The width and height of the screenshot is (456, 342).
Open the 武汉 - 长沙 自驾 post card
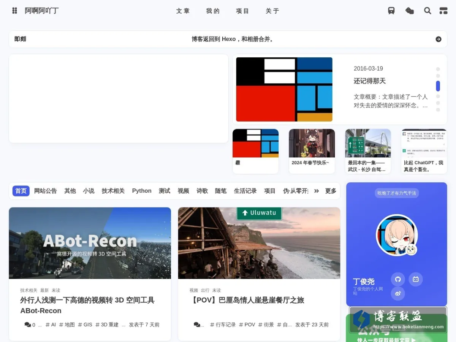pyautogui.click(x=368, y=151)
